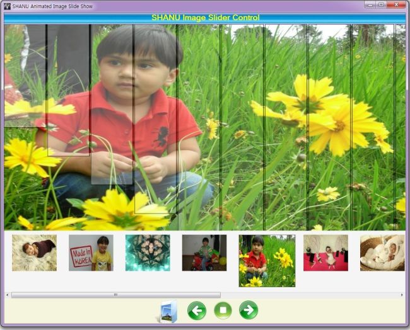Screen dimensions: 410x330
Task: Click the scrollbar right arrow
Action: (x=402, y=295)
